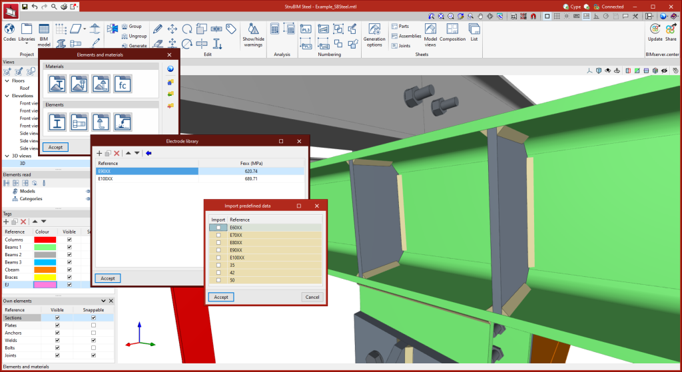This screenshot has width=682, height=372.
Task: Open Generation options
Action: click(x=374, y=30)
